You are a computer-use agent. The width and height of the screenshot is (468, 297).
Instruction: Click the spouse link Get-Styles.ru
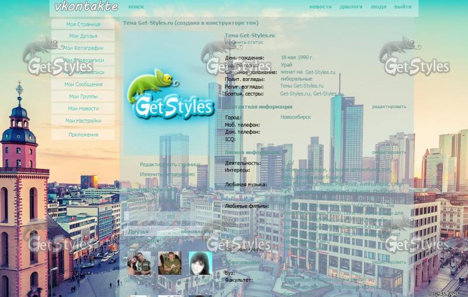(x=320, y=72)
